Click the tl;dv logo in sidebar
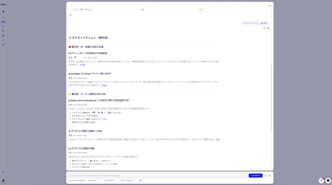Screen dimensions: 332x185 (x=3, y=5)
